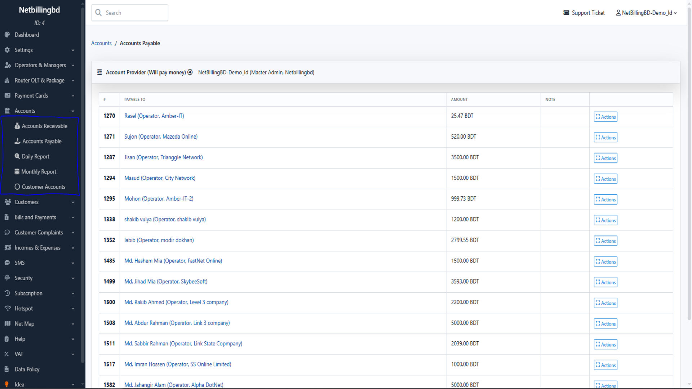Screen dimensions: 692x389
Task: Click the Monthly Report calendar icon
Action: point(17,172)
